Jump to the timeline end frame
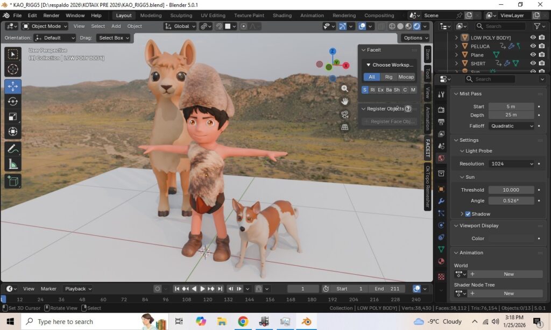Image resolution: width=551 pixels, height=330 pixels. click(x=220, y=289)
